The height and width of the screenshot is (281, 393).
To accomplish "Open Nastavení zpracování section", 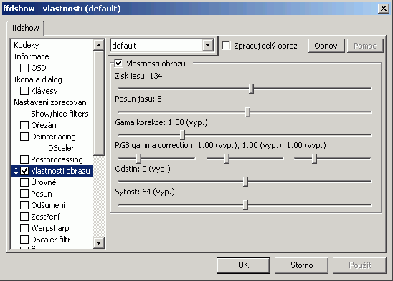I will tap(51, 102).
